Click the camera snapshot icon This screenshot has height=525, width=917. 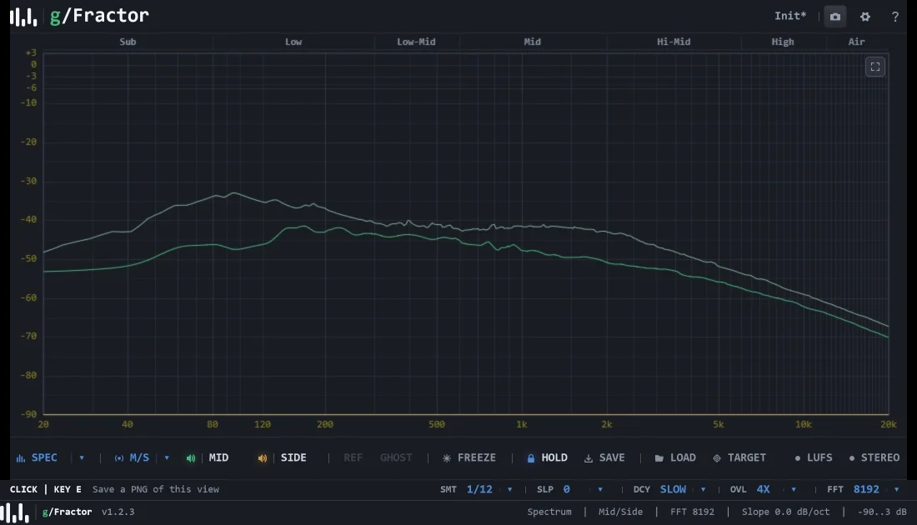835,17
